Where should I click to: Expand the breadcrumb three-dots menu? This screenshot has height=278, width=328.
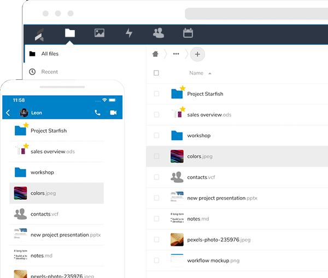176,54
